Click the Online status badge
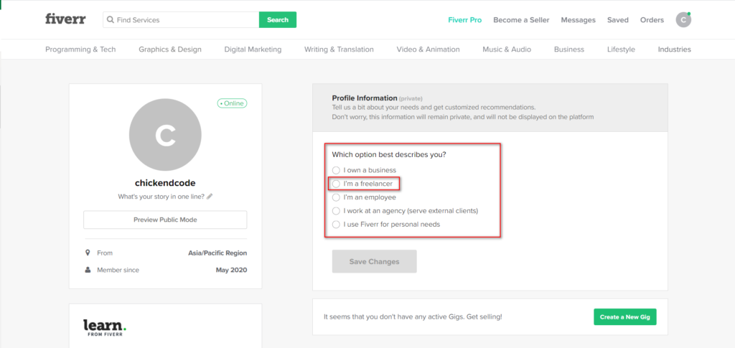The image size is (735, 348). (232, 103)
